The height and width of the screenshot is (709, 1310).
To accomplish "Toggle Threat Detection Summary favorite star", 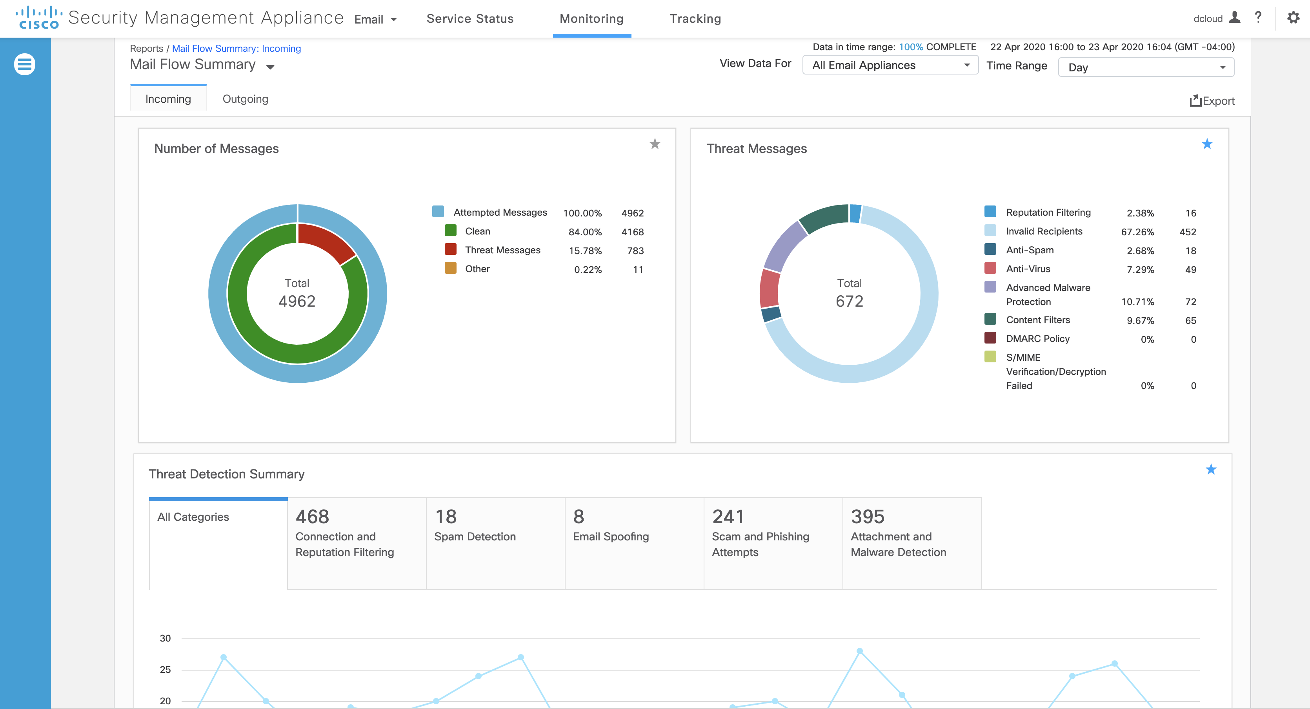I will [1211, 469].
